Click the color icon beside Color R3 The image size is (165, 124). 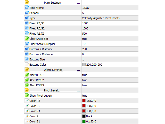pos(27,101)
